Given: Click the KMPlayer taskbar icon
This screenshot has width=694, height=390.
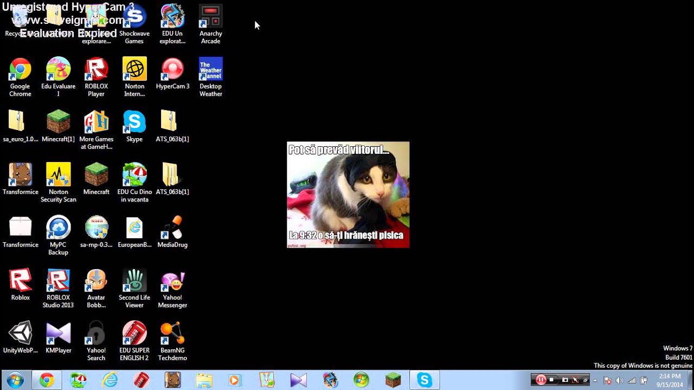Looking at the screenshot, I should [299, 380].
